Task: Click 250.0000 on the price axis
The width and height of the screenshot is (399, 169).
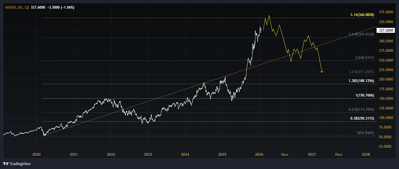Action: coord(385,60)
